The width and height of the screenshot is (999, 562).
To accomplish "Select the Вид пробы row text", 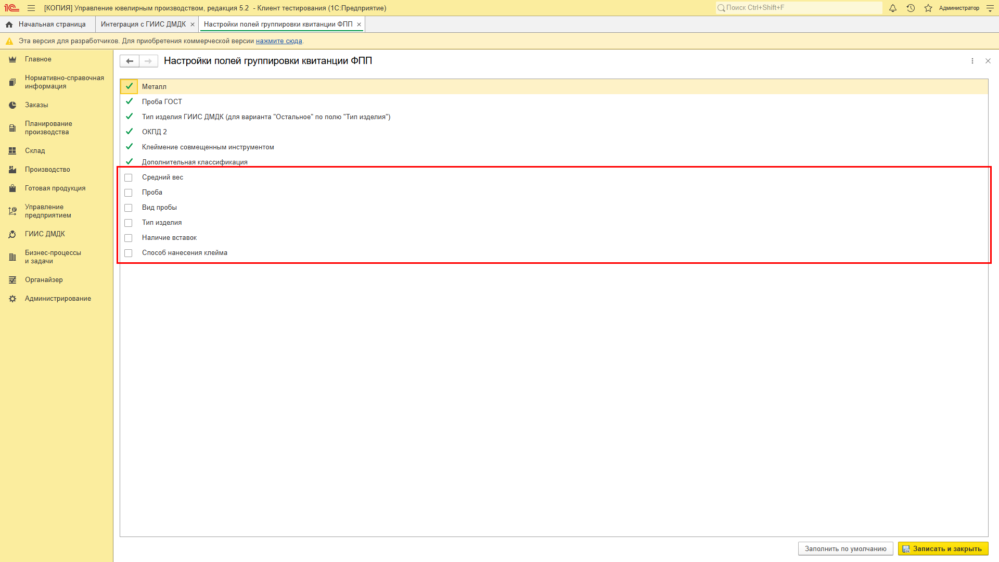I will [159, 208].
